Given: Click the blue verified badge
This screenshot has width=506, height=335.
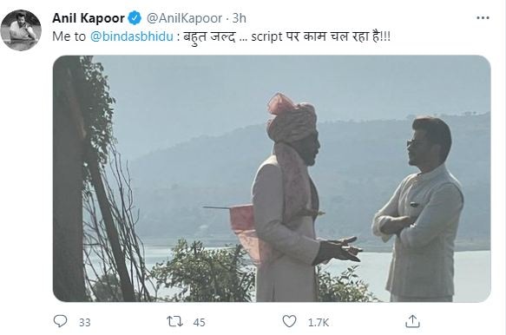Looking at the screenshot, I should click(135, 17).
